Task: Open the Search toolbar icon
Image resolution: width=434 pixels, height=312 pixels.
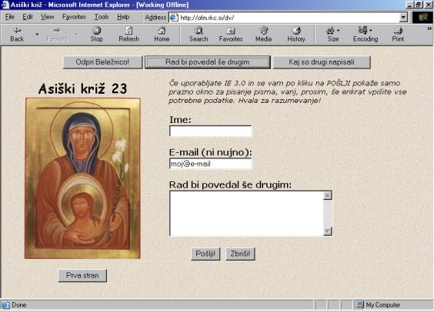Action: [x=199, y=35]
